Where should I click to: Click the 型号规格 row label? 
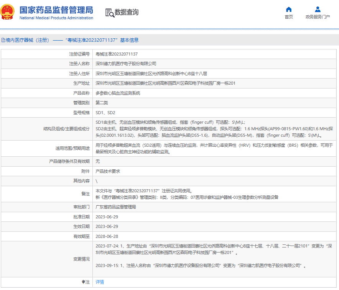point(81,113)
